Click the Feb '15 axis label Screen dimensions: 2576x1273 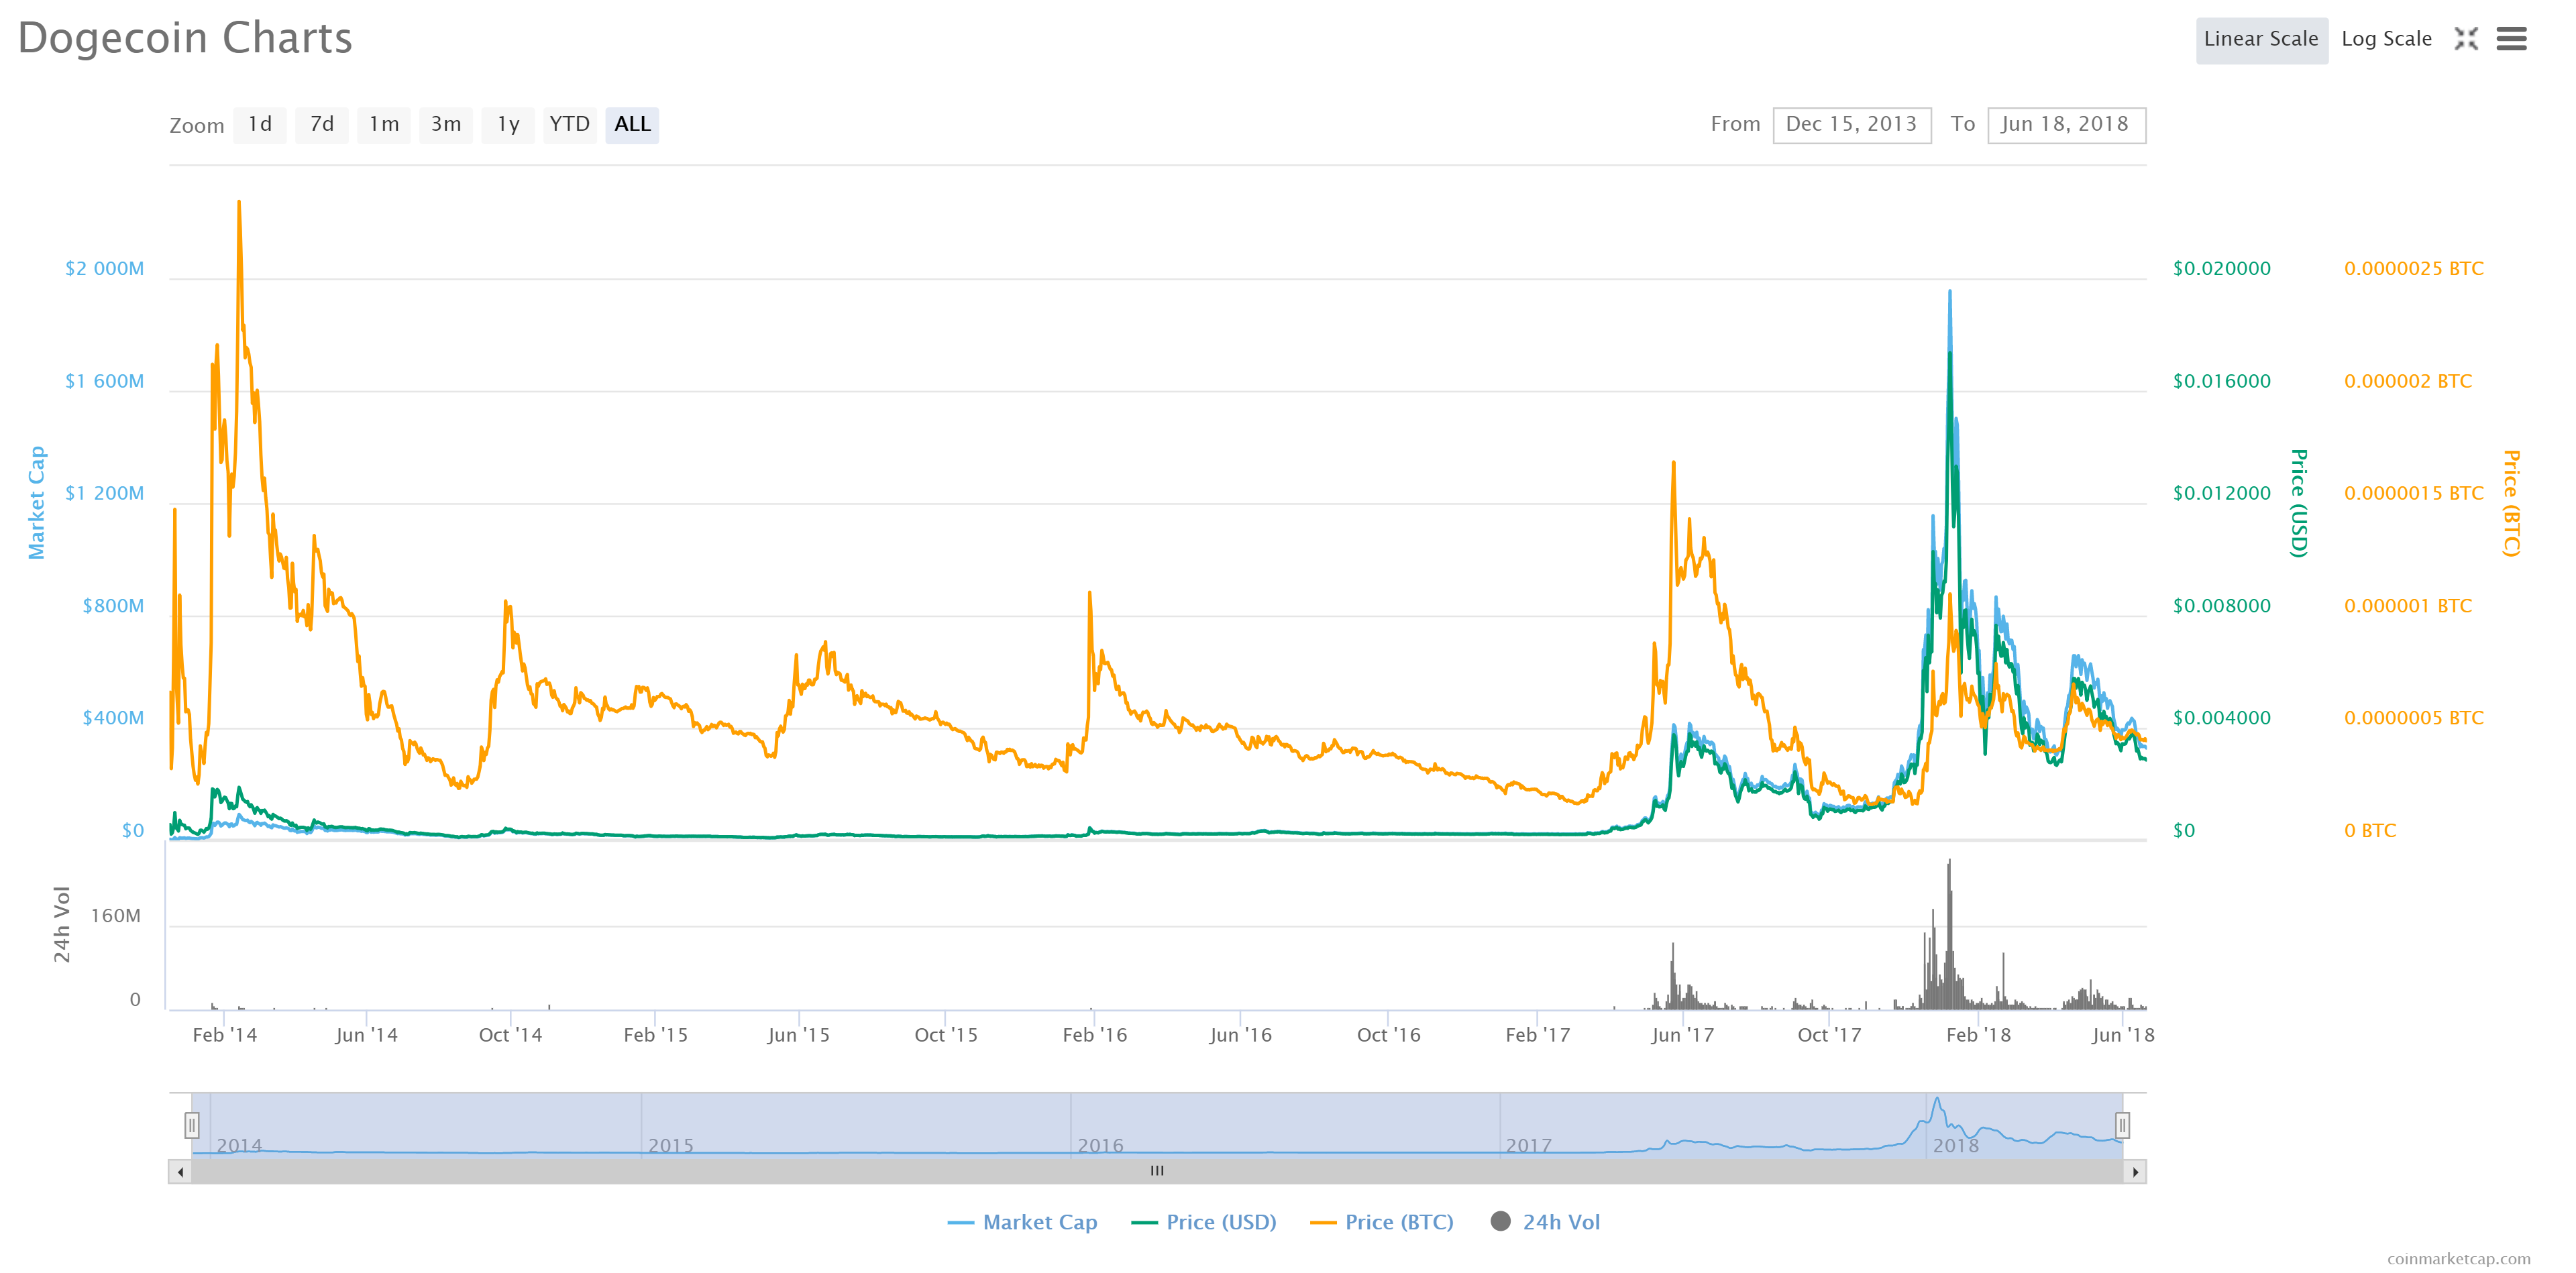click(656, 1036)
